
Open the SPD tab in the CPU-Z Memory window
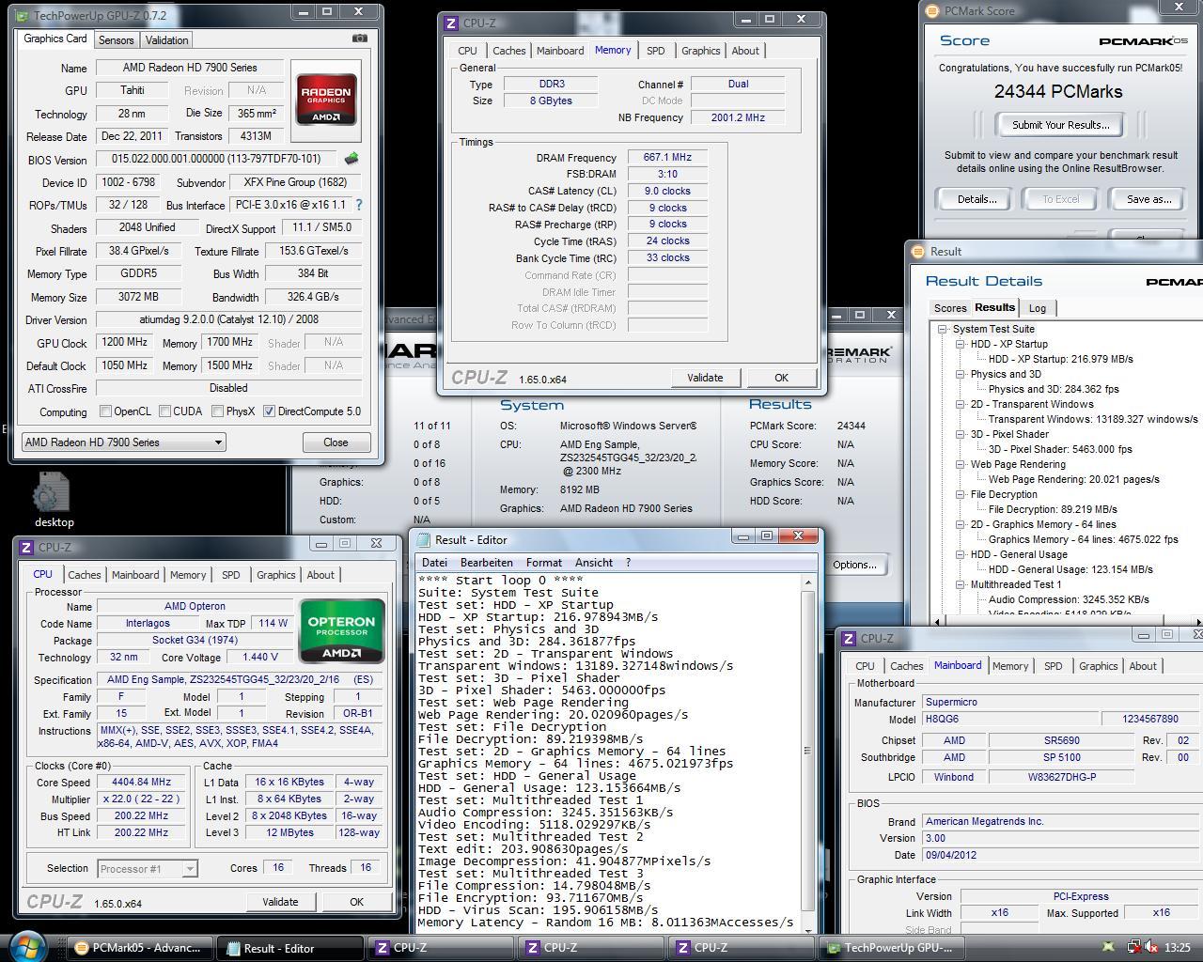coord(655,51)
